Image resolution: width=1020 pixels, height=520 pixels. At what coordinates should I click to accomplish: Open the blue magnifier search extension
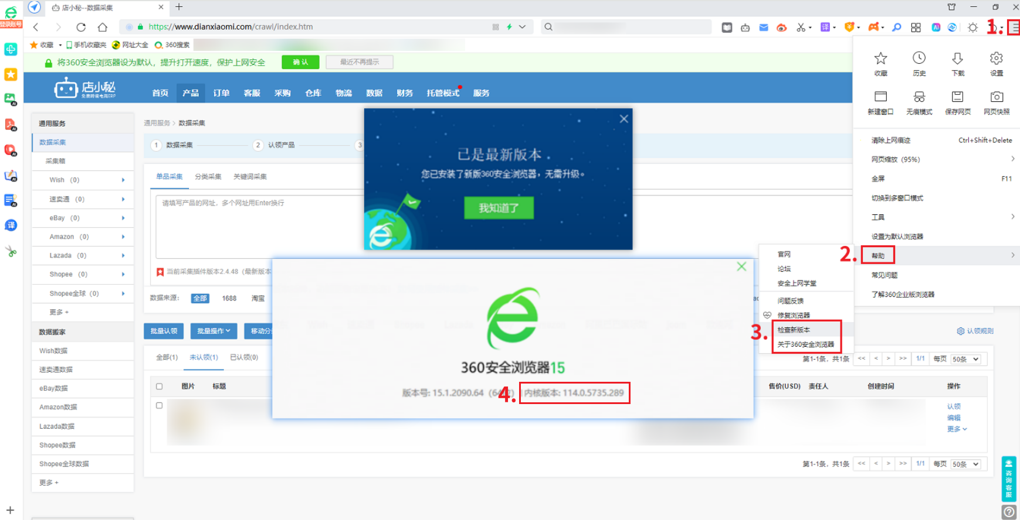click(897, 28)
